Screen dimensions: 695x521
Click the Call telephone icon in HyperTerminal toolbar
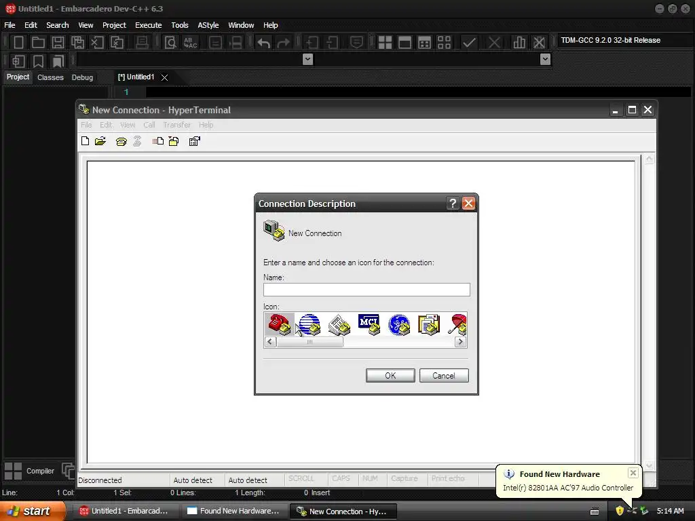[x=121, y=141]
